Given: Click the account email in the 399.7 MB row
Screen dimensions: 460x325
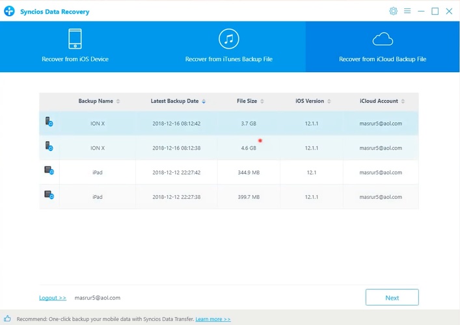Looking at the screenshot, I should (381, 197).
